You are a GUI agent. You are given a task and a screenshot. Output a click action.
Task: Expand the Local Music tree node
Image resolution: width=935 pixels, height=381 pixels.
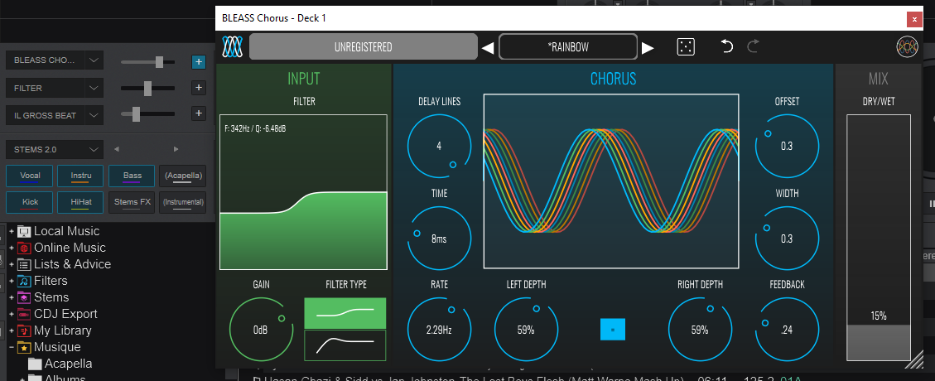12,231
